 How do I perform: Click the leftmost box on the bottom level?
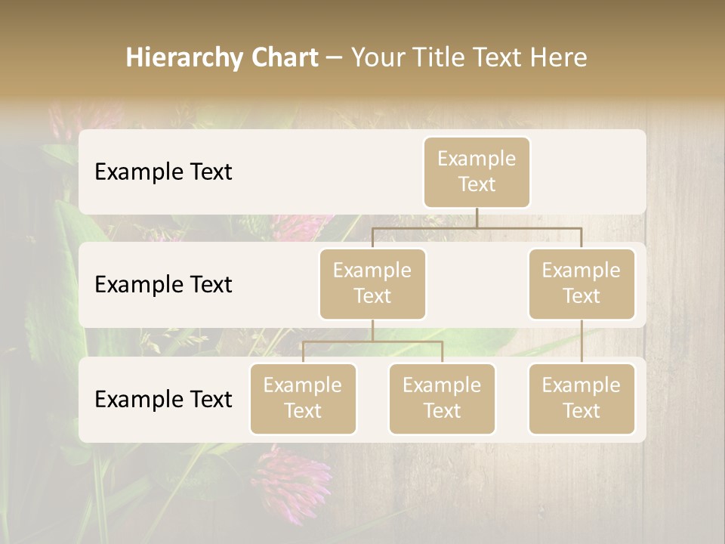303,398
